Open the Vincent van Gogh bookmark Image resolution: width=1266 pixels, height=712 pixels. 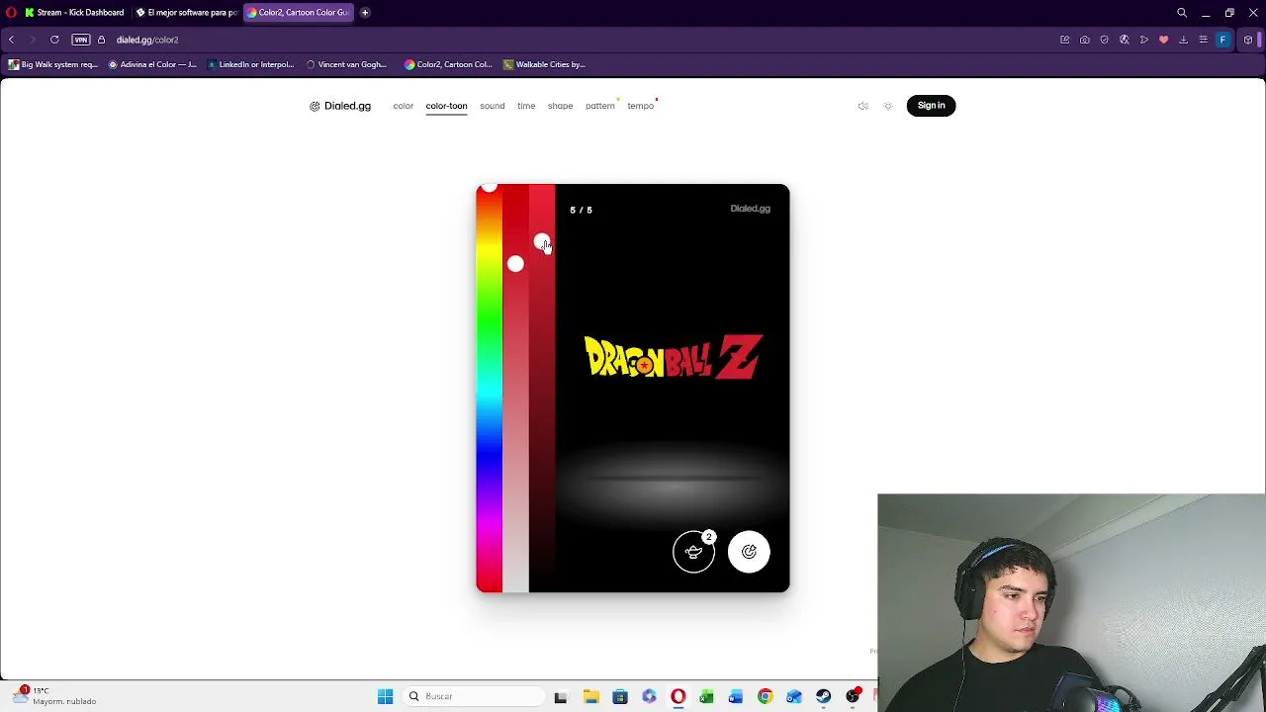click(346, 64)
